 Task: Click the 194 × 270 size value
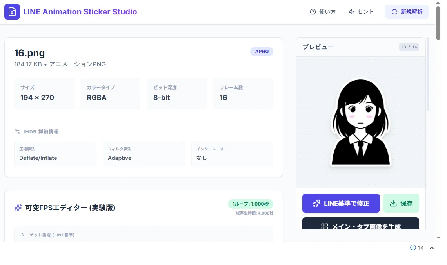37,97
